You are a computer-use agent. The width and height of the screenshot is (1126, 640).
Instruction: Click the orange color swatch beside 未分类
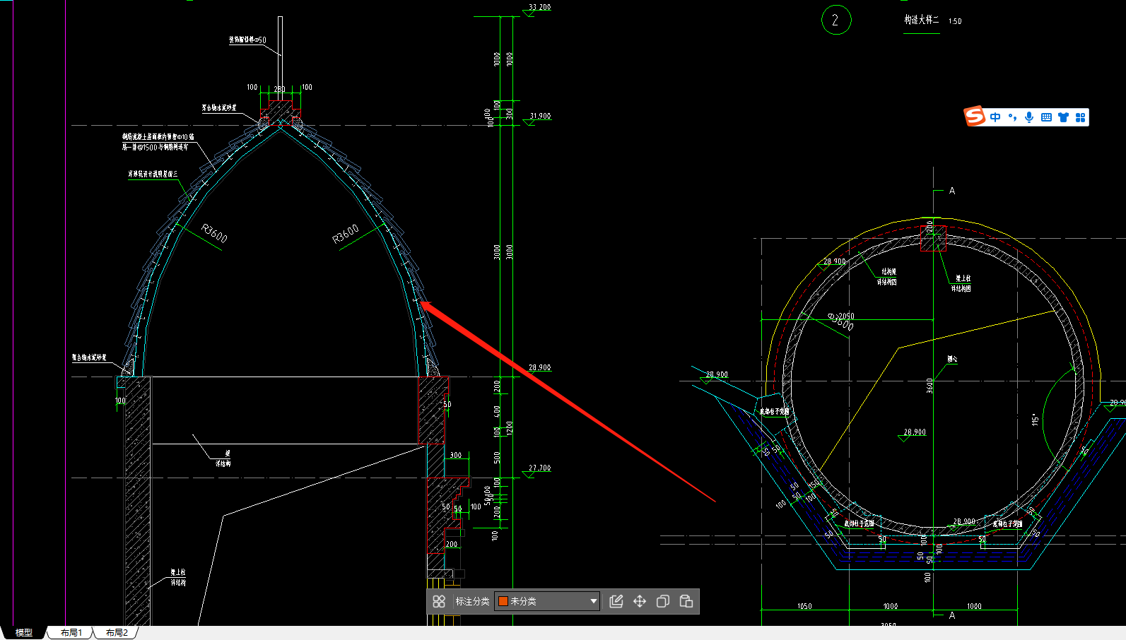click(503, 601)
